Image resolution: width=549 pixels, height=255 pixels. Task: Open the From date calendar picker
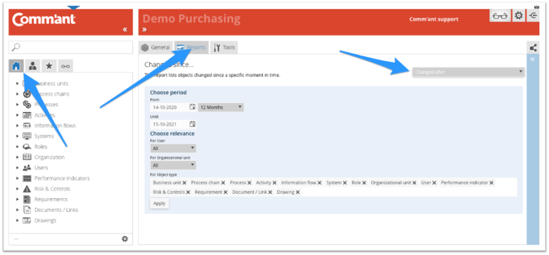(x=192, y=107)
